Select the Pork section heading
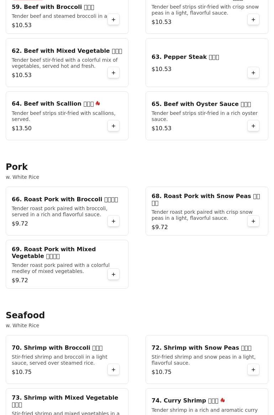 [x=17, y=167]
